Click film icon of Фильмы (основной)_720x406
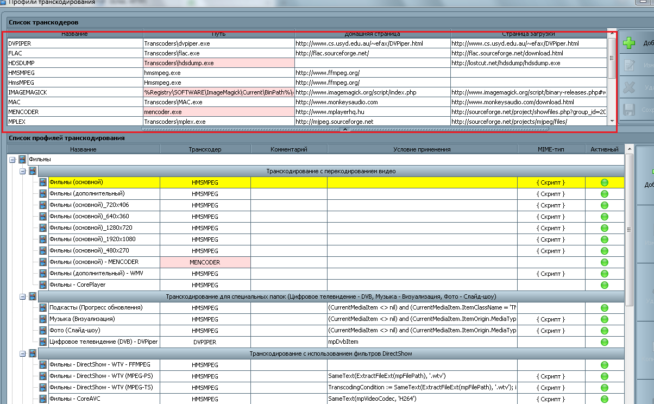 pyautogui.click(x=43, y=205)
